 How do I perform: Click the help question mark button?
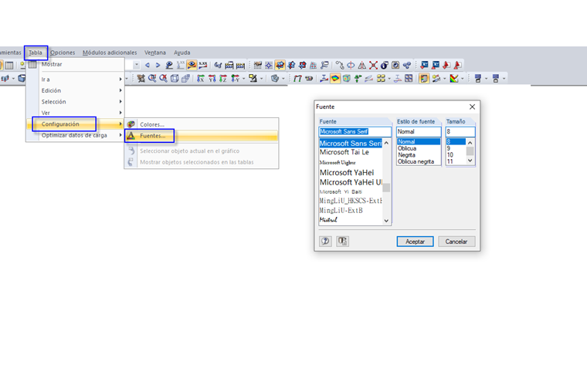325,241
